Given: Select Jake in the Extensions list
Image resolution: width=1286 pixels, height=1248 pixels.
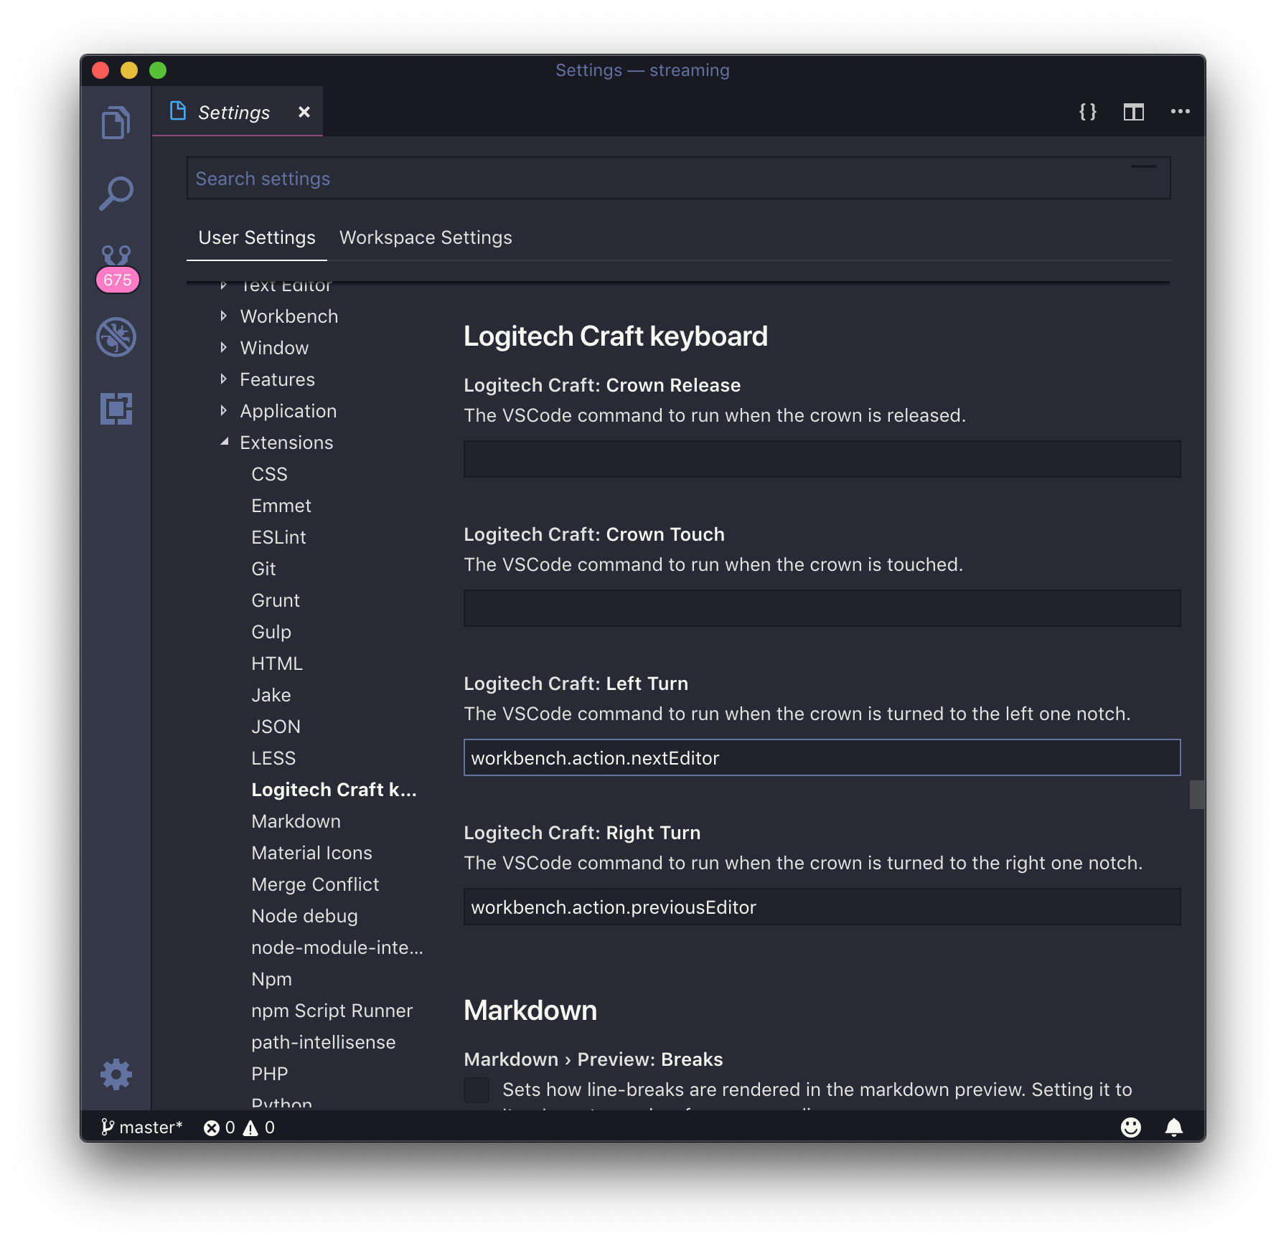Looking at the screenshot, I should pos(271,695).
